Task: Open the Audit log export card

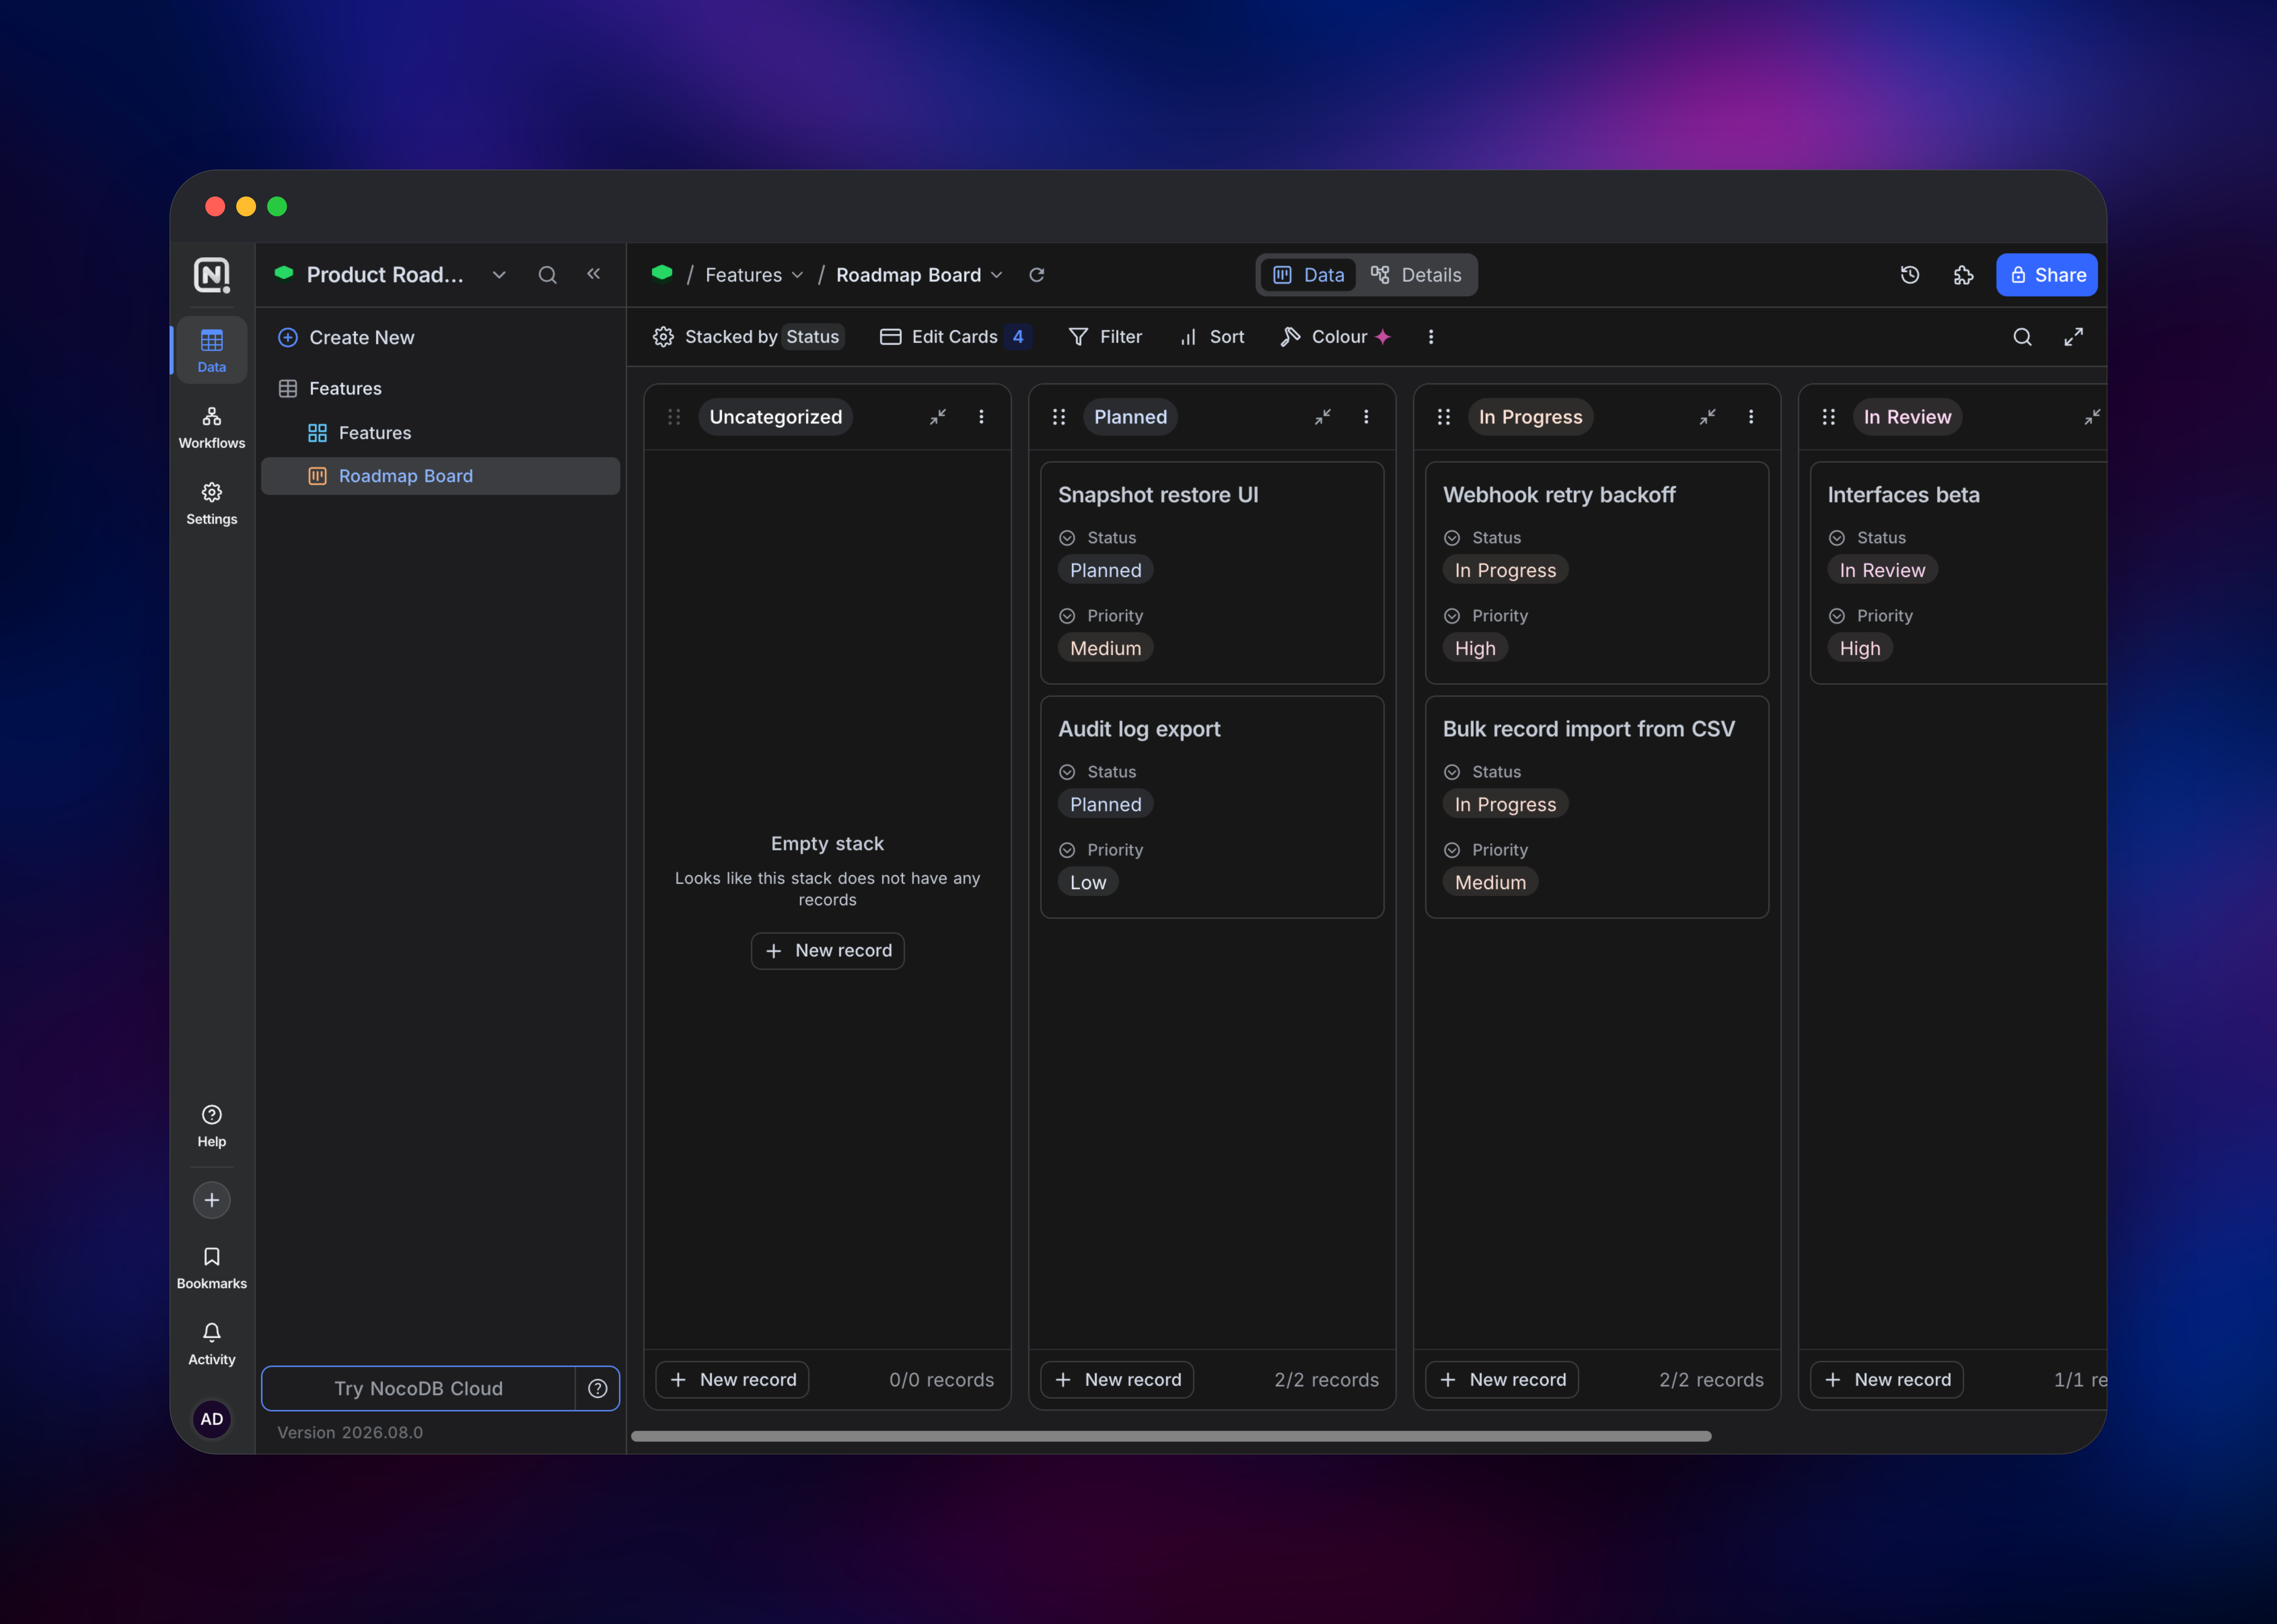Action: (1212, 807)
